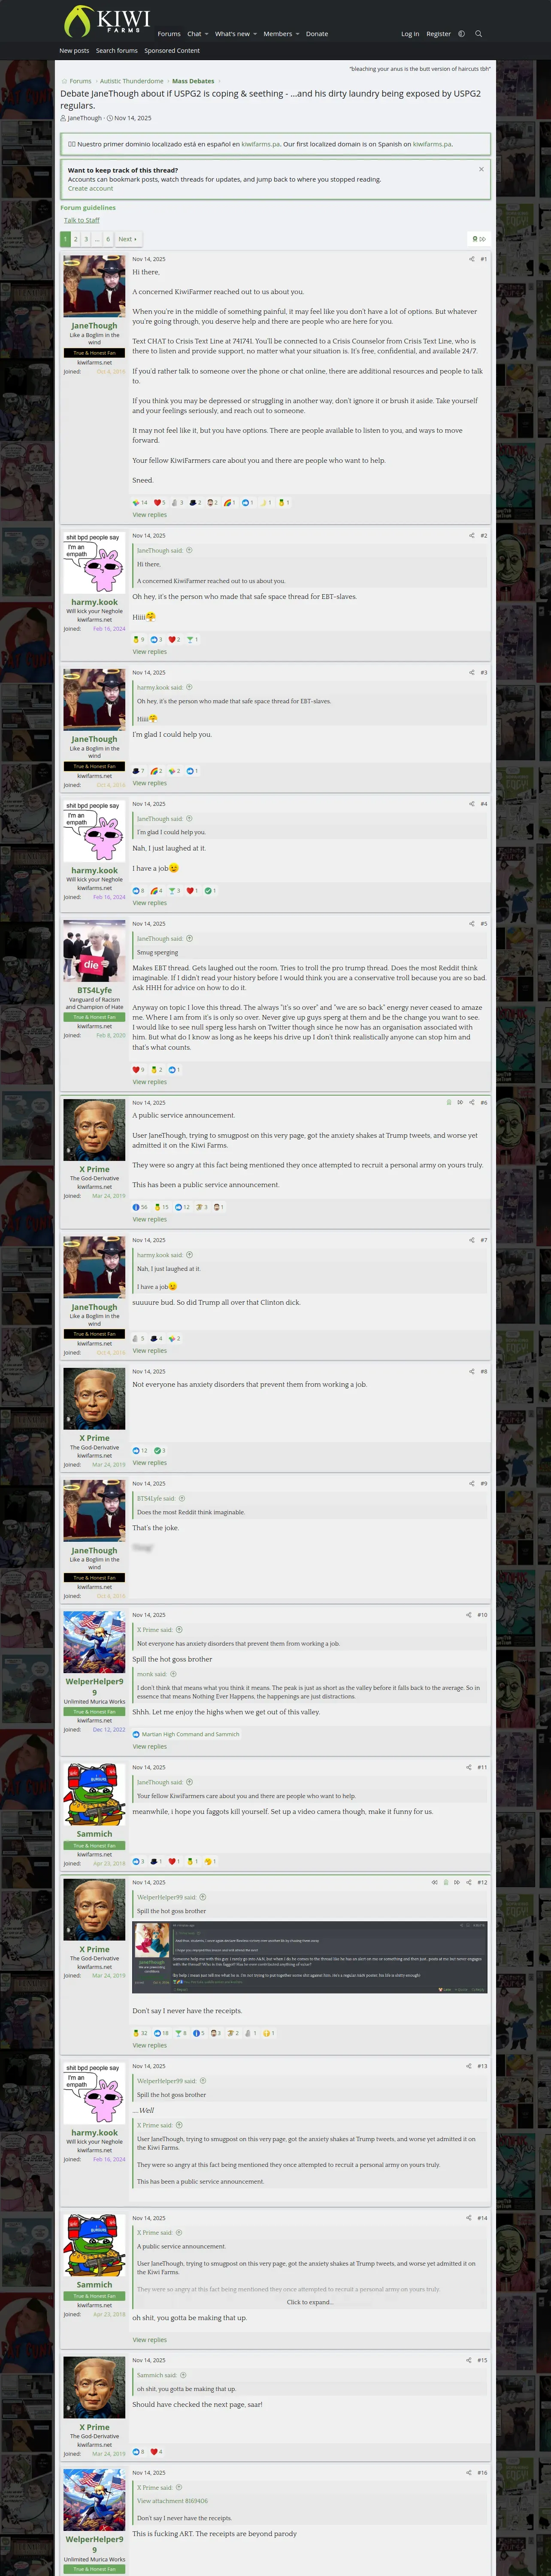Expand the What's new dropdown arrow

click(x=255, y=34)
